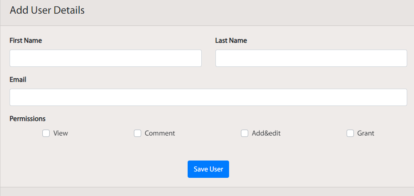This screenshot has height=196, width=414.
Task: Click the Add&edit label text
Action: pyautogui.click(x=266, y=133)
